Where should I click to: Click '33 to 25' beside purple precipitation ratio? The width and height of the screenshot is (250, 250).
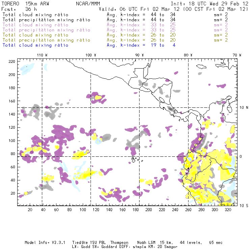point(163,30)
